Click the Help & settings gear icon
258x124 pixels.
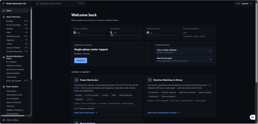[4, 120]
